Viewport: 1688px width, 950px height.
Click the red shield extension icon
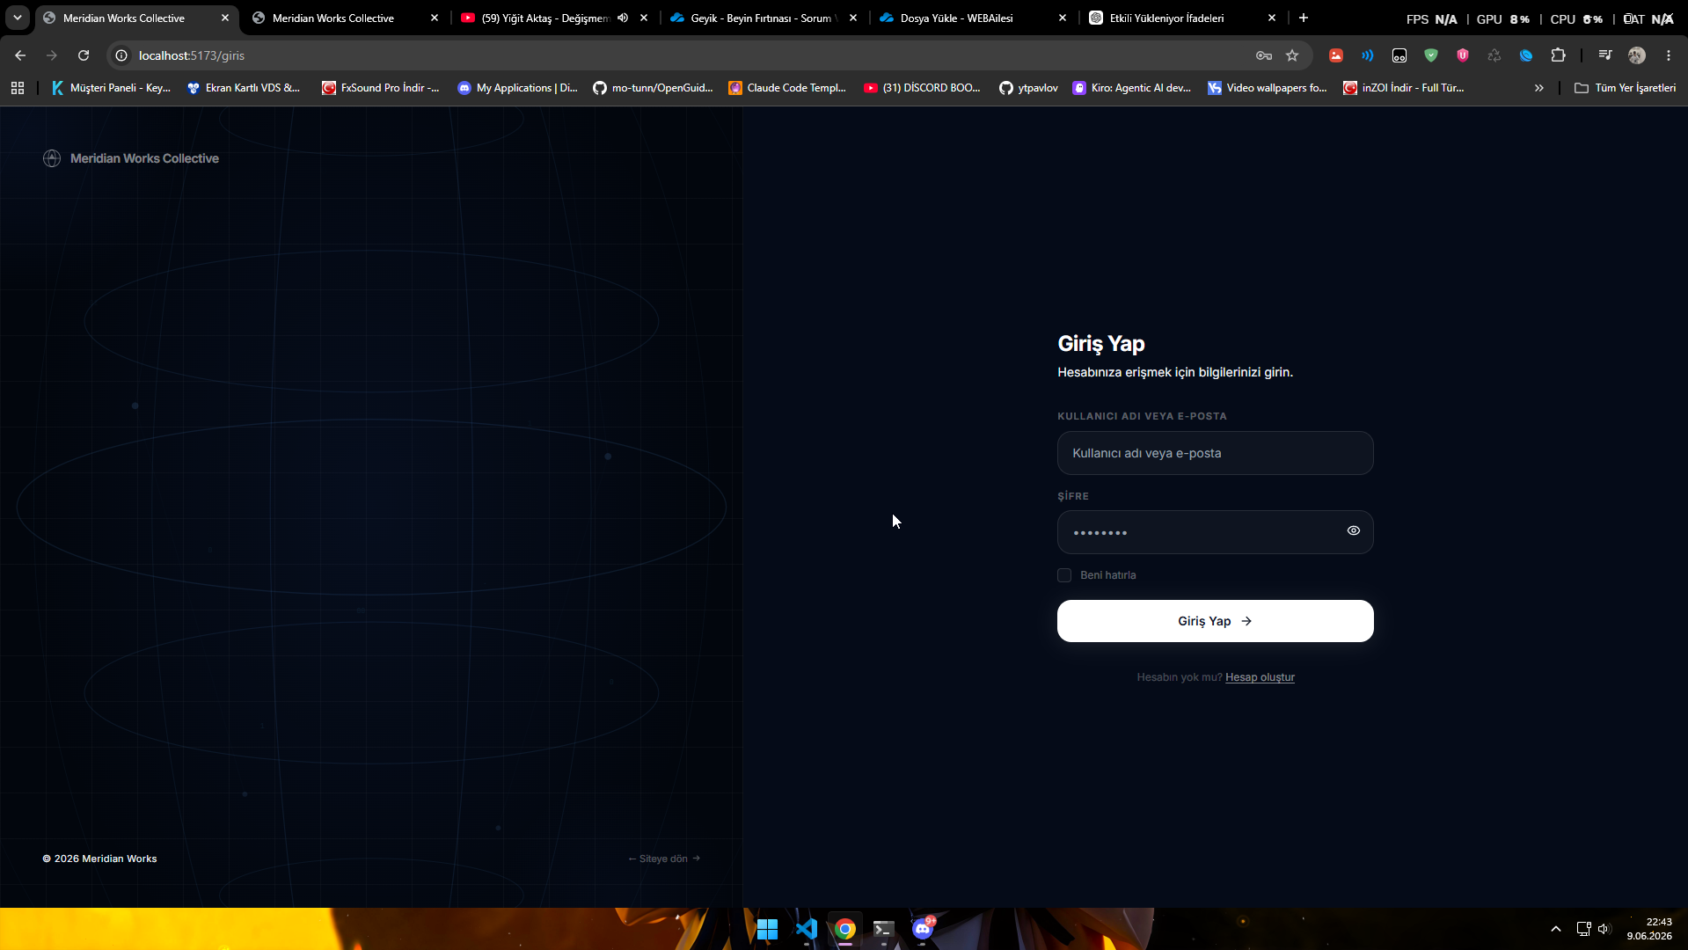coord(1463,55)
